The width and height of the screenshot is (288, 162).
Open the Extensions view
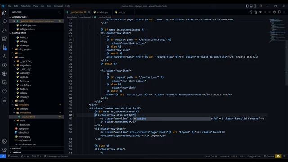click(x=4, y=39)
